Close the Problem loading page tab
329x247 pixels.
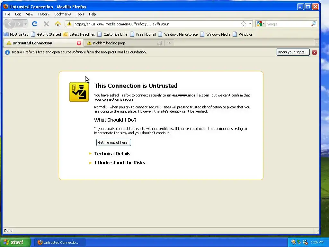point(159,43)
